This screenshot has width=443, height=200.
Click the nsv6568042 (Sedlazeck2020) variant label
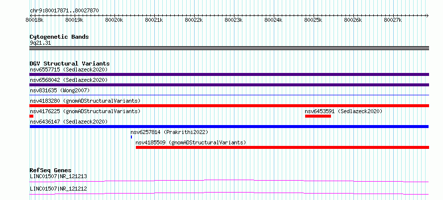coord(69,80)
